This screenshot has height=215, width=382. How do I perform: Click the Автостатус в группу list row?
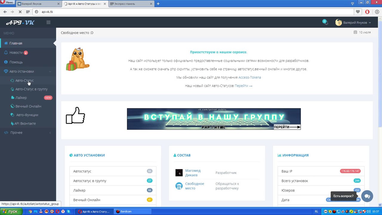pyautogui.click(x=113, y=181)
